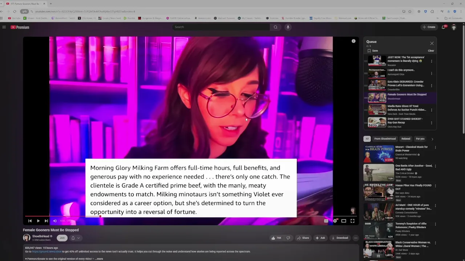Open a new browser tab

[50, 4]
